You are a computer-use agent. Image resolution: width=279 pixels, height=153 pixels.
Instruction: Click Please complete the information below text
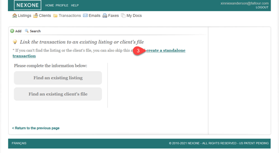pos(50,66)
